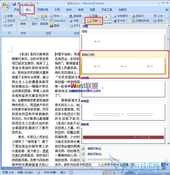The image size is (170, 175).
Task: Save the document via quick access toolbar
Action: click(x=14, y=4)
